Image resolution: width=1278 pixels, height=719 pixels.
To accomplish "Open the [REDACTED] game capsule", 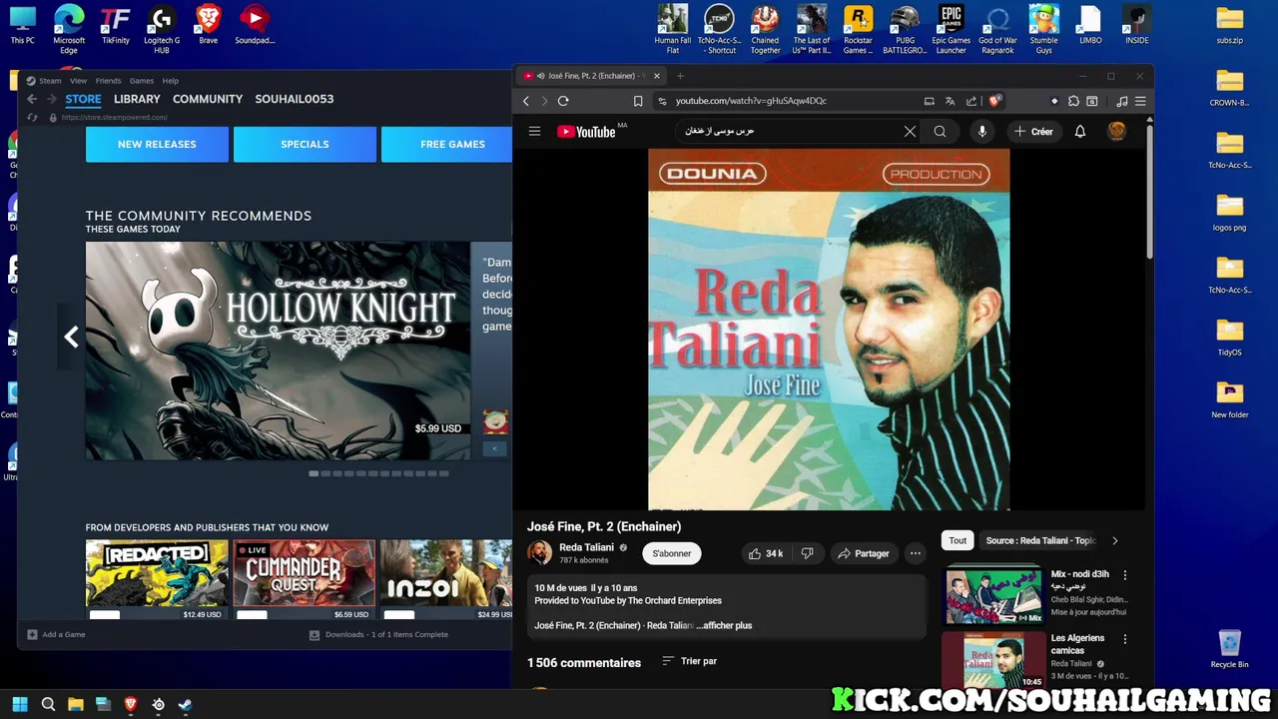I will [x=157, y=579].
